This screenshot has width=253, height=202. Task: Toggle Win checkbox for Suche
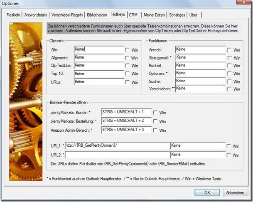tap(229, 81)
